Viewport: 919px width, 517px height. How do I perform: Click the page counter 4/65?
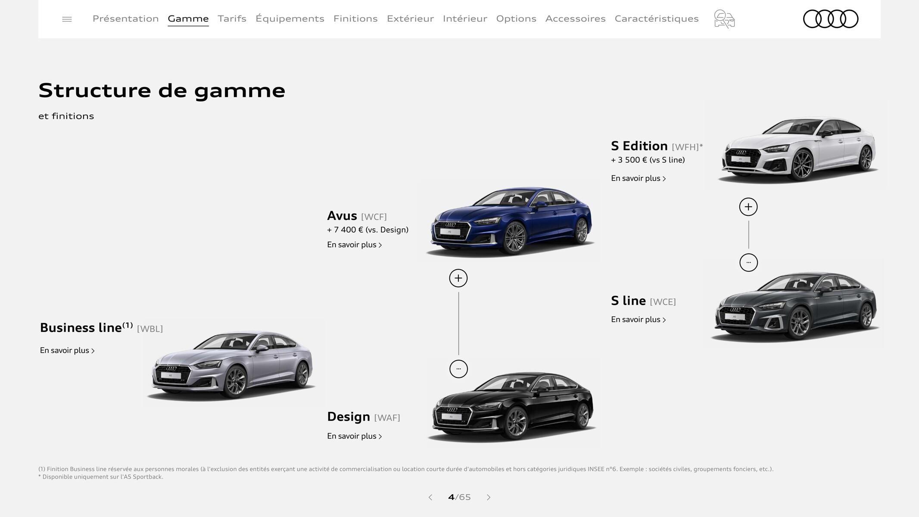459,497
